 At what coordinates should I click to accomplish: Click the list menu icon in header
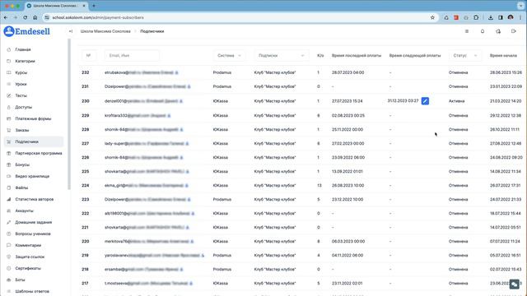[x=467, y=31]
